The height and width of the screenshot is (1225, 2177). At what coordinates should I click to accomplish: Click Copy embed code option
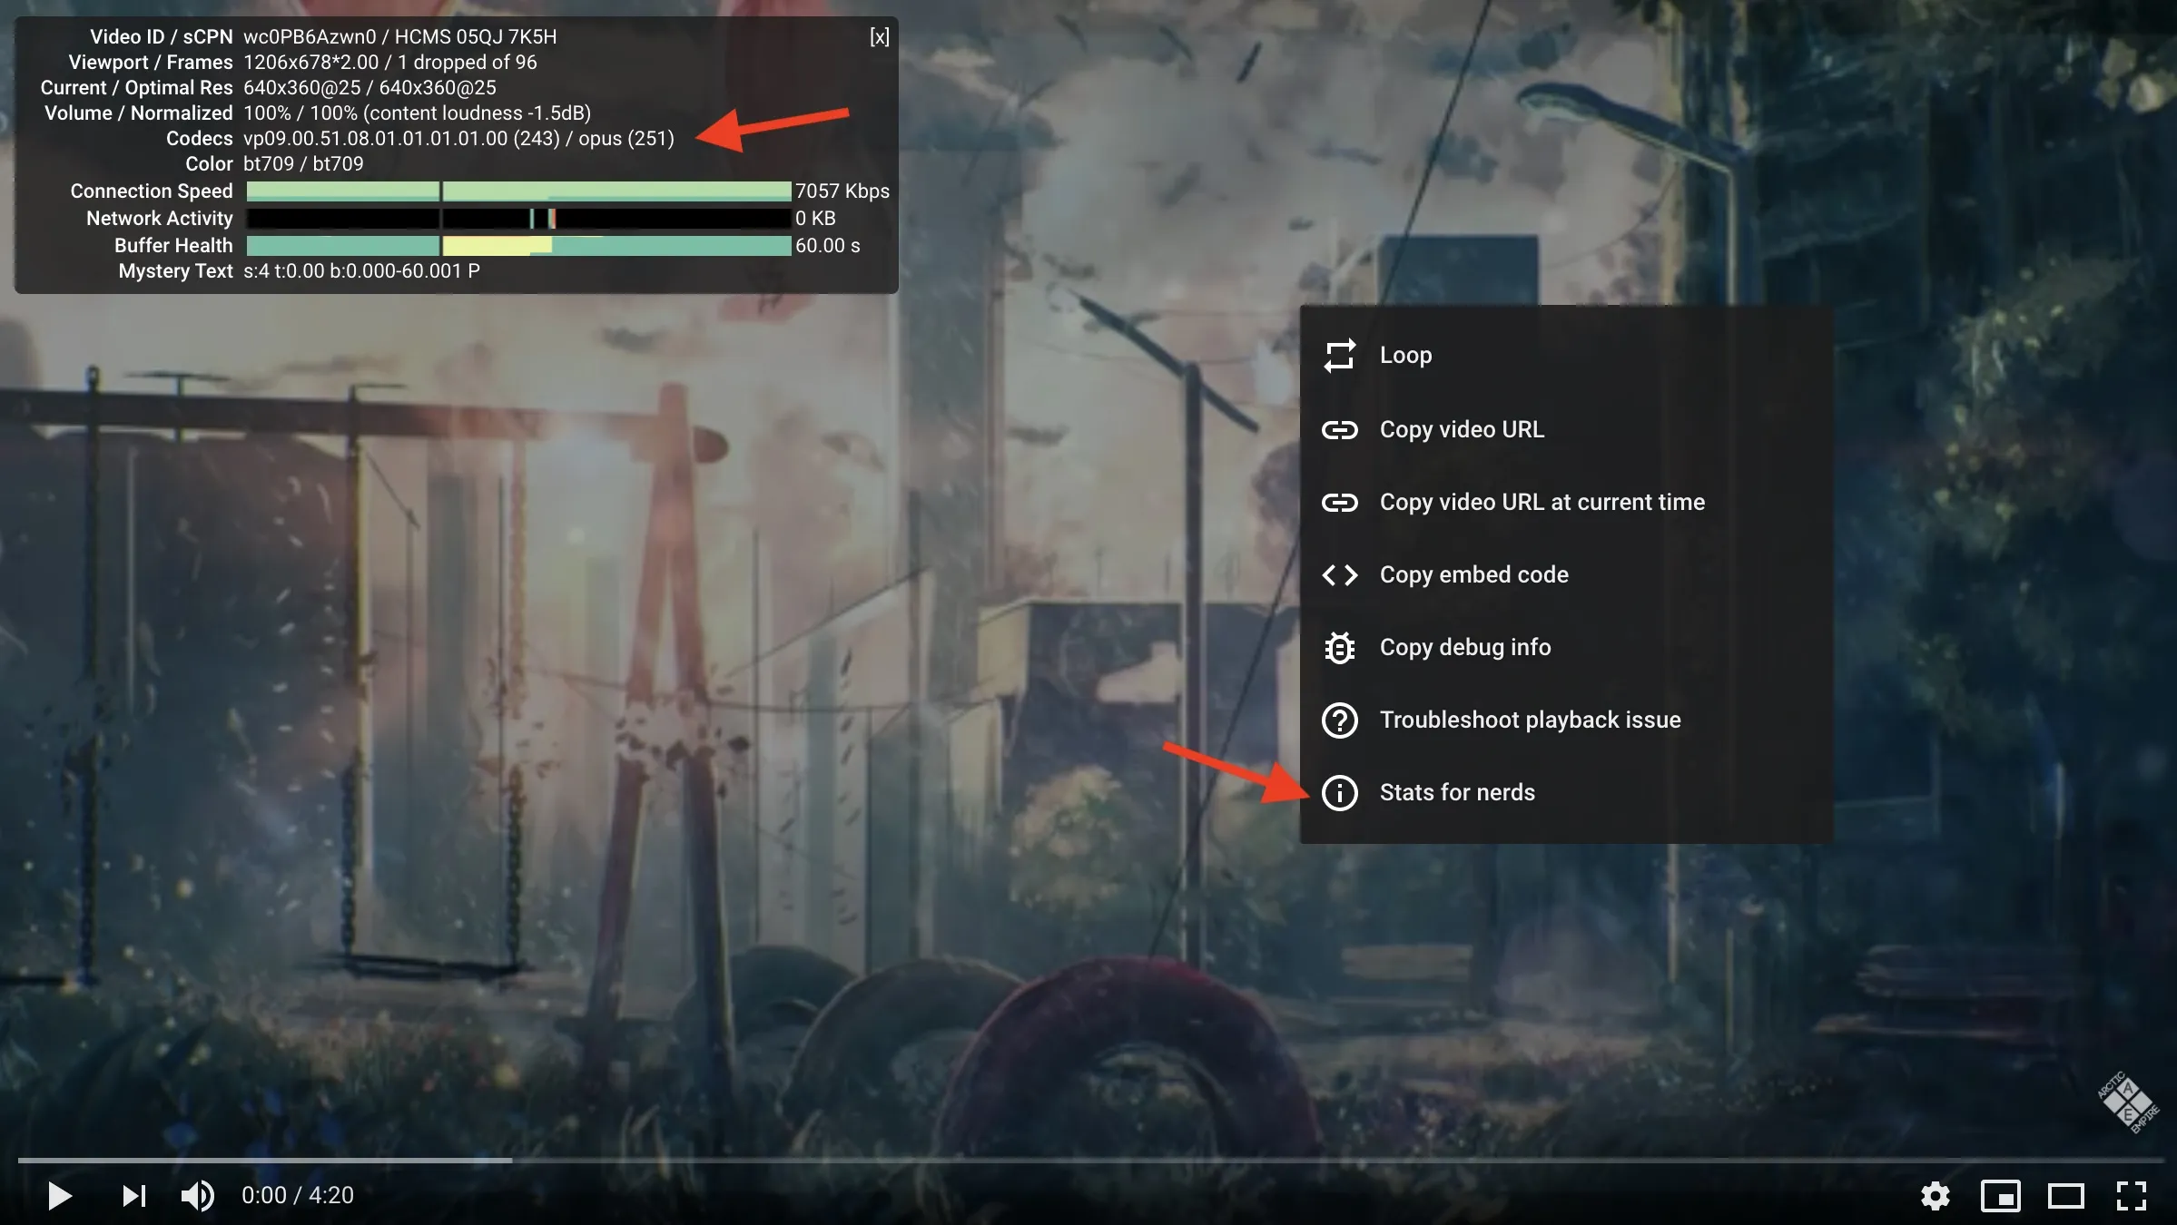click(x=1473, y=574)
